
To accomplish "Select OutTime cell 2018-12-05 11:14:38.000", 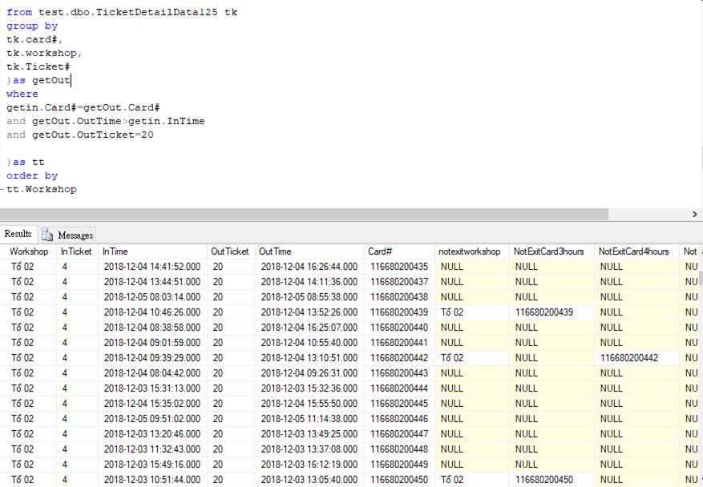I will [x=309, y=419].
